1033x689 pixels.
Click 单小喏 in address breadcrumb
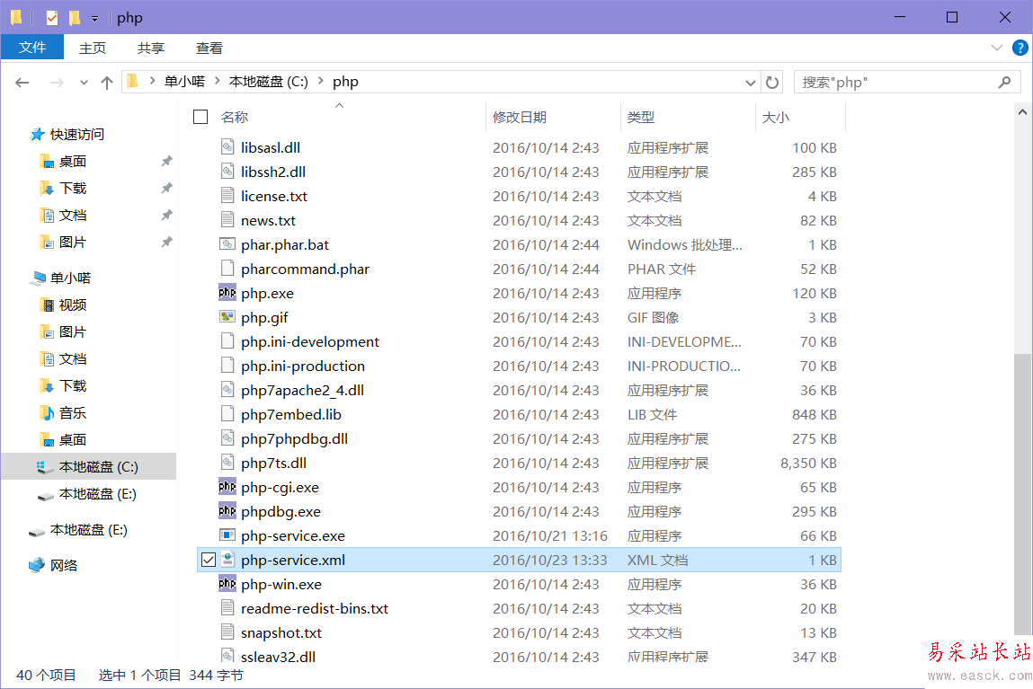tap(184, 82)
